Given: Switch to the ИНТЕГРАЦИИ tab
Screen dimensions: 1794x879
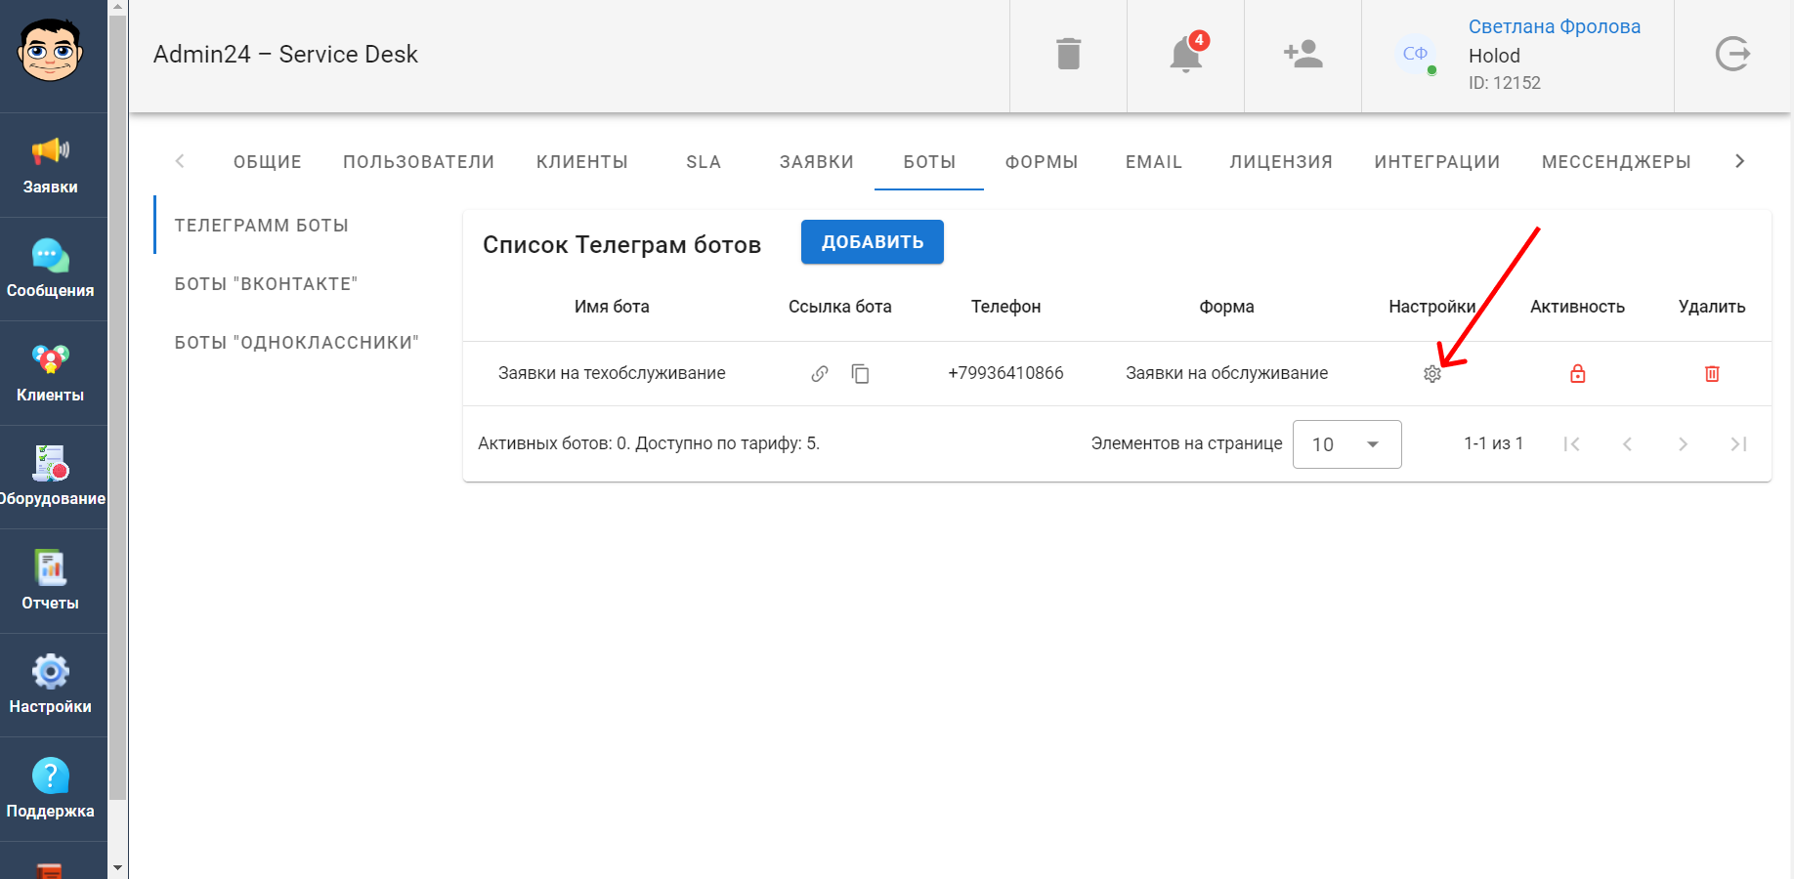Looking at the screenshot, I should pos(1437,162).
